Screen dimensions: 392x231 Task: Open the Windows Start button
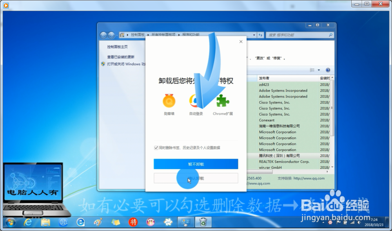point(11,222)
